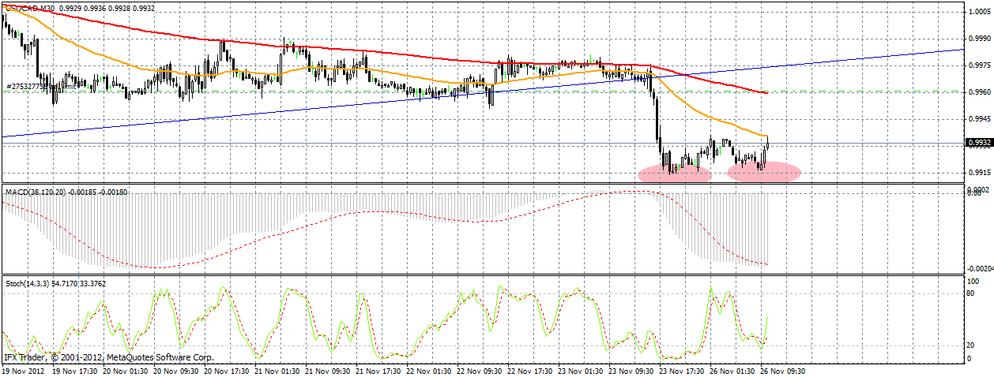Image resolution: width=994 pixels, height=377 pixels.
Task: Click the 1.0005 price axis label
Action: point(978,12)
